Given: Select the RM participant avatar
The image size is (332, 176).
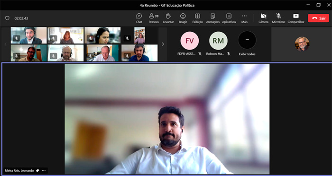Looking at the screenshot, I should pyautogui.click(x=218, y=41).
